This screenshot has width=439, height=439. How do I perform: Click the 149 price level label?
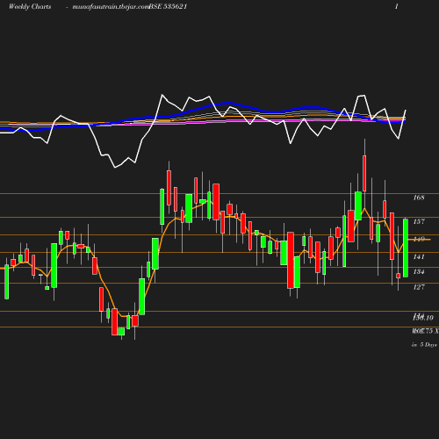tap(419, 239)
